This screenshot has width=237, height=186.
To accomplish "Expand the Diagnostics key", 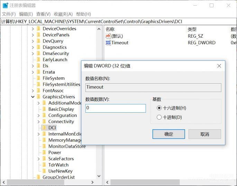I will (x=33, y=47).
